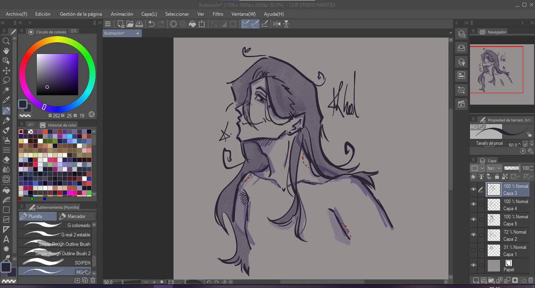
Task: Select the Zoom magnifier tool
Action: pos(6,41)
